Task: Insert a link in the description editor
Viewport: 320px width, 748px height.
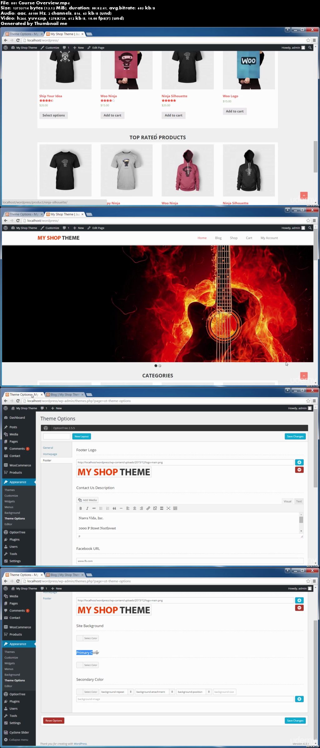Action: (148, 508)
